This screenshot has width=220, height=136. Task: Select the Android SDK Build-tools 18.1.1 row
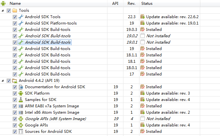[48, 55]
